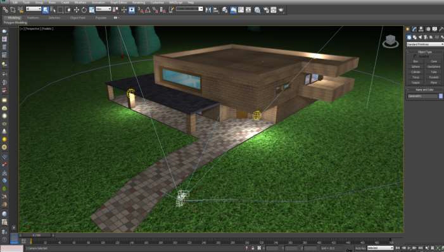Click Render Production teapot icon
Viewport: 444px width, 252px height.
(x=281, y=10)
